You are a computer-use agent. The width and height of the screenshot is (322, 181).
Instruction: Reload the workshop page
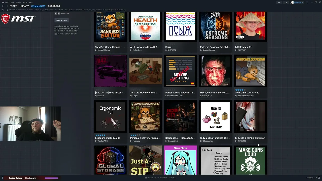[3, 10]
